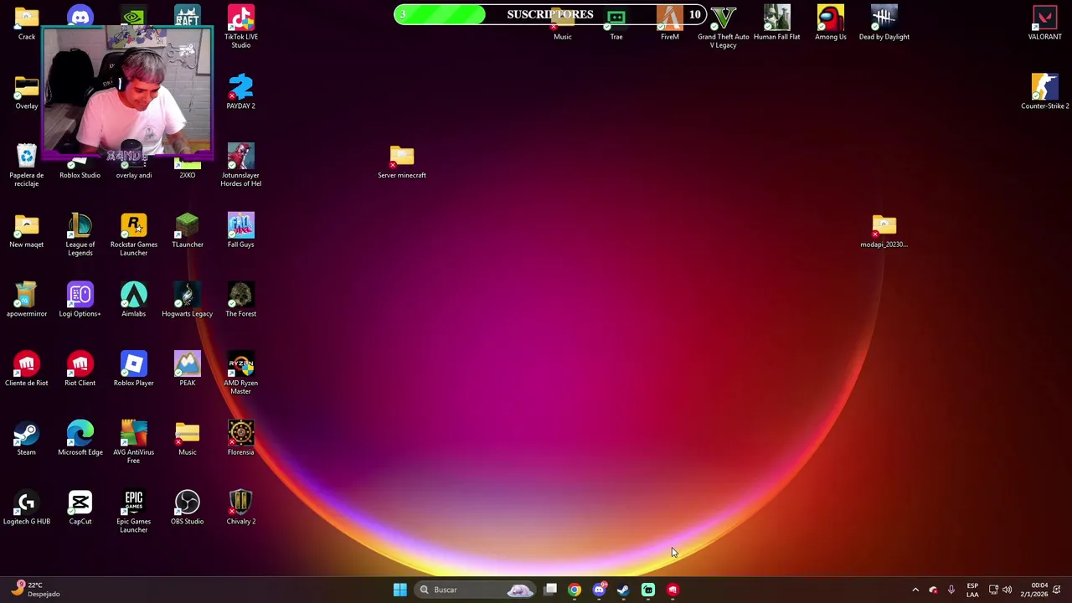Screen dimensions: 1072x603
Task: Open the AMD Ryzen Master shortcut
Action: click(240, 373)
